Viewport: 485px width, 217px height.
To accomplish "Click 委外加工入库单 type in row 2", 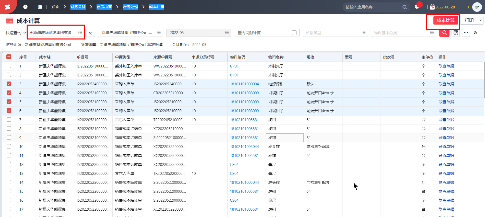I will [x=128, y=75].
